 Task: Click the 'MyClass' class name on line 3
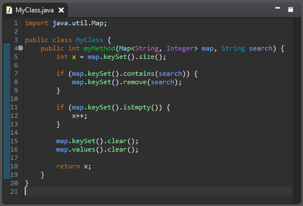point(89,40)
